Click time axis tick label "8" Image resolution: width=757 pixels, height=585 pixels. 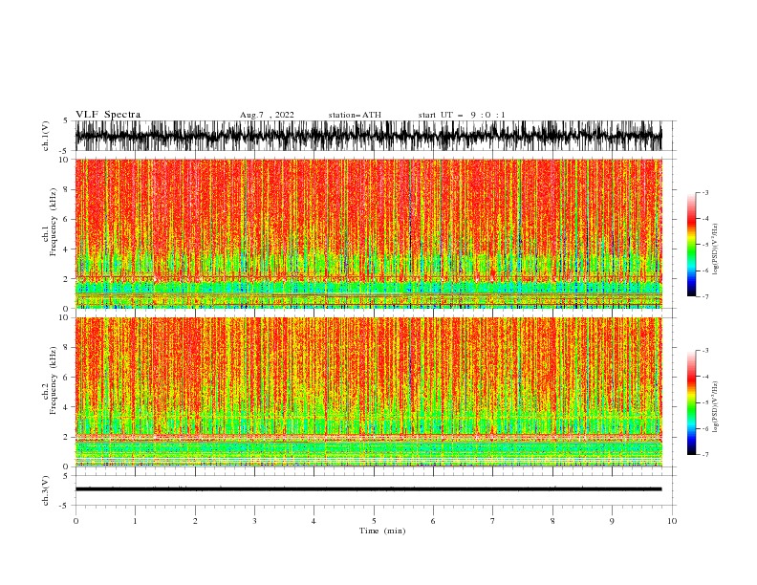[552, 521]
